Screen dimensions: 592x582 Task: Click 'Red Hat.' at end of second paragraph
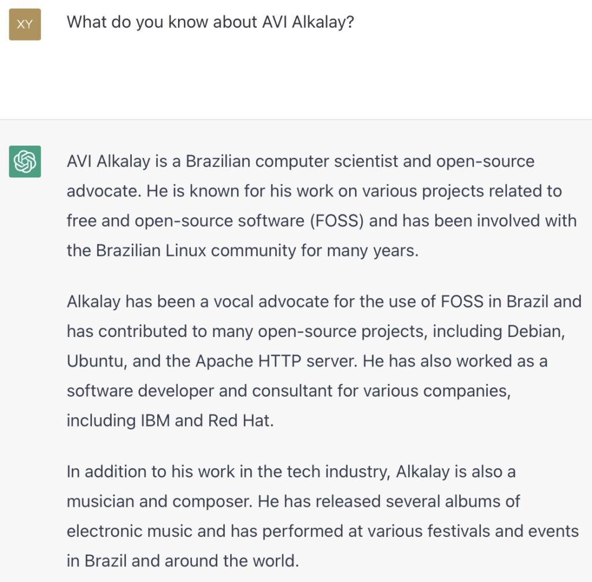click(x=241, y=421)
